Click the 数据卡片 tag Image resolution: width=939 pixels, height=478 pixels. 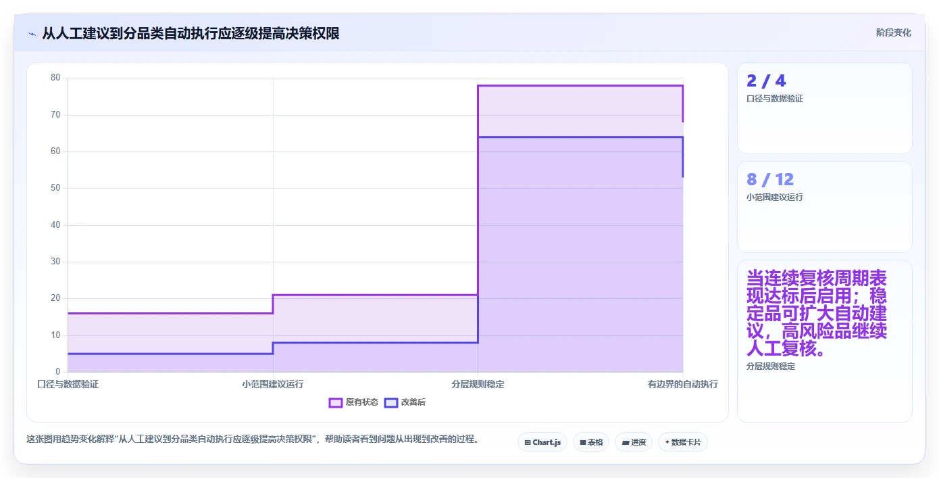coord(683,442)
